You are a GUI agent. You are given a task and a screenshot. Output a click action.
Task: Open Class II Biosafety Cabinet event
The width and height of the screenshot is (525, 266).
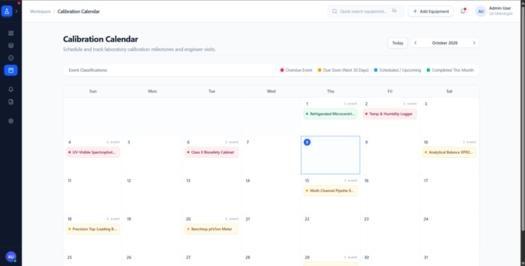pyautogui.click(x=212, y=152)
